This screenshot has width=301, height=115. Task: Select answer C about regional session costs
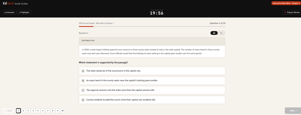(152, 90)
